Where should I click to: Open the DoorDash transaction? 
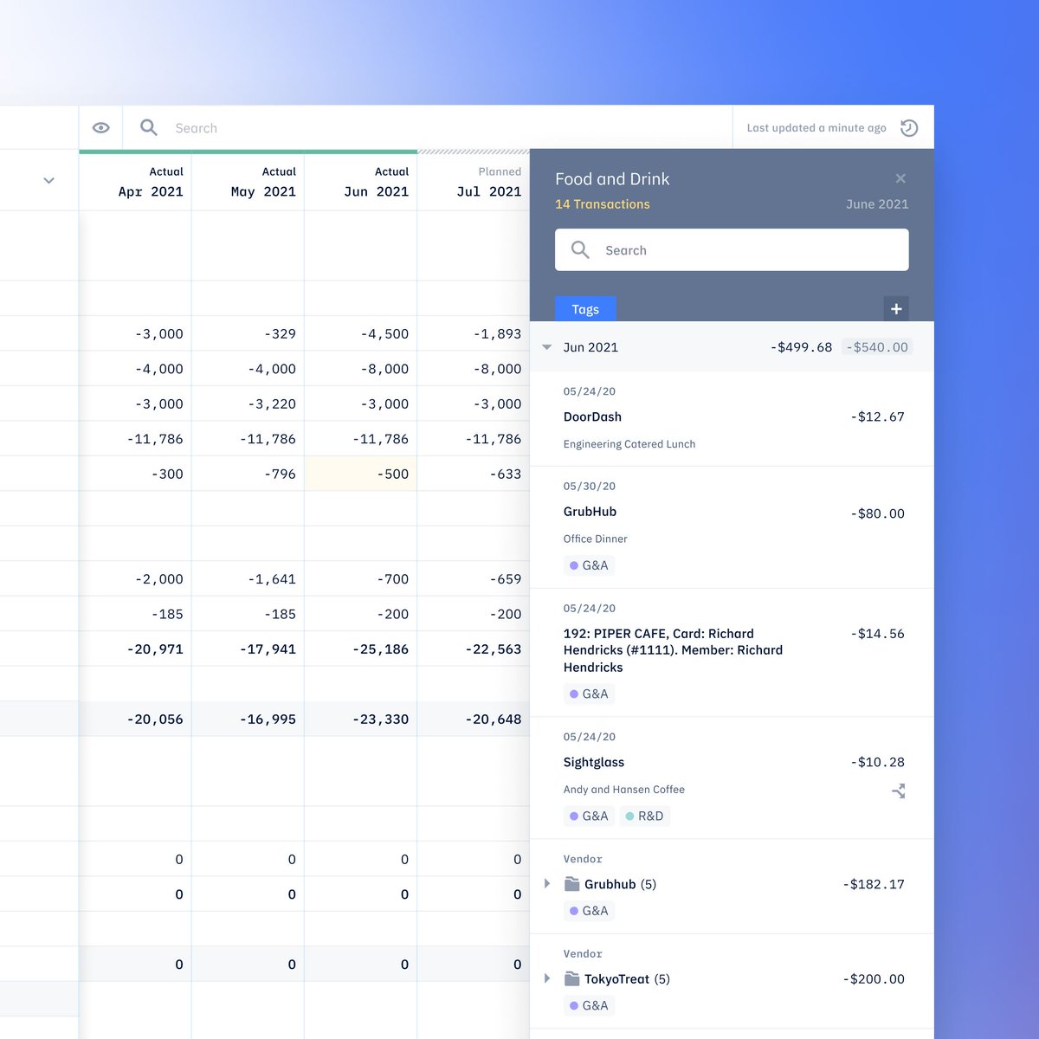pyautogui.click(x=732, y=419)
